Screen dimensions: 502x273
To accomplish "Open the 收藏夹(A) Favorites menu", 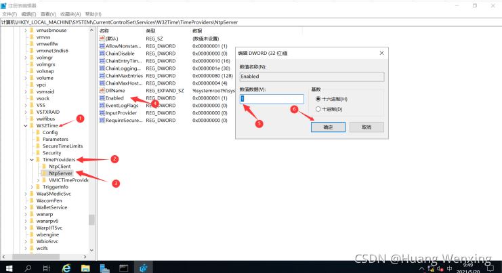I will 70,14.
